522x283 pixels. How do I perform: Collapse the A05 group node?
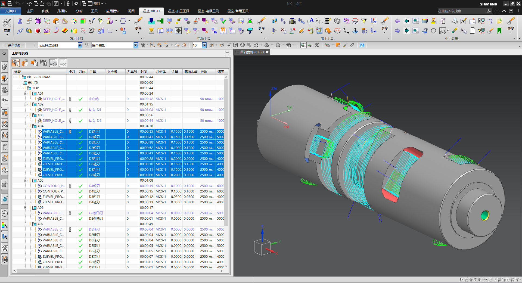[25, 181]
